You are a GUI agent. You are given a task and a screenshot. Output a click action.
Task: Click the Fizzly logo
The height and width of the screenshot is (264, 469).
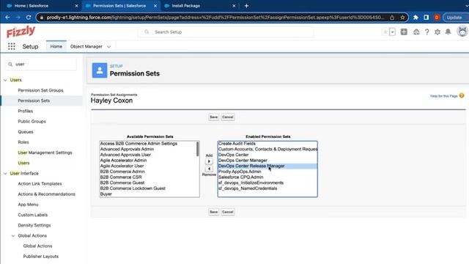click(21, 32)
